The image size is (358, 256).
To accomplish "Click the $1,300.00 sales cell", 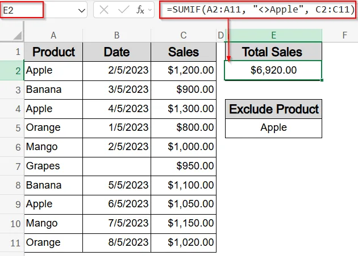I will pos(184,109).
